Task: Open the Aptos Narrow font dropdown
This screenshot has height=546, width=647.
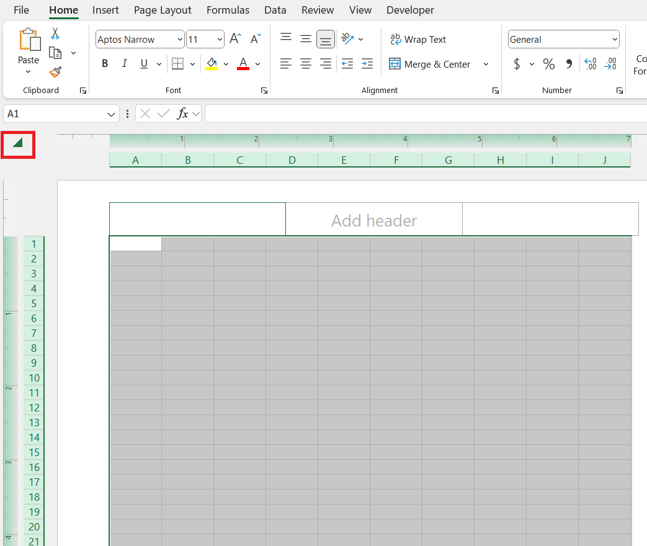Action: tap(180, 39)
